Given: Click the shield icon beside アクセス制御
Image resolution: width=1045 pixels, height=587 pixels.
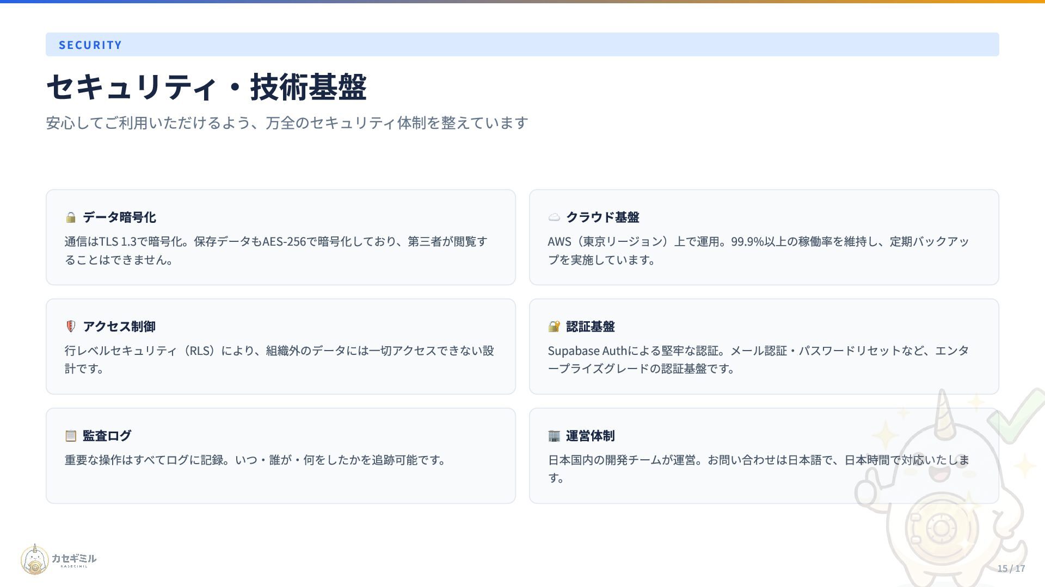Looking at the screenshot, I should (71, 327).
